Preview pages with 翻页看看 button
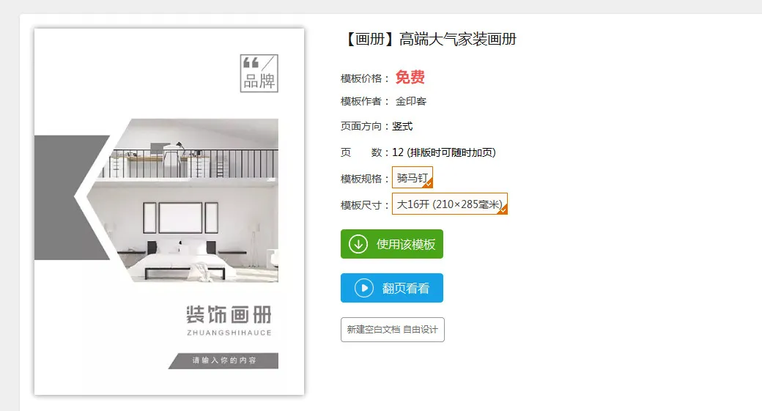The width and height of the screenshot is (762, 411). [392, 288]
